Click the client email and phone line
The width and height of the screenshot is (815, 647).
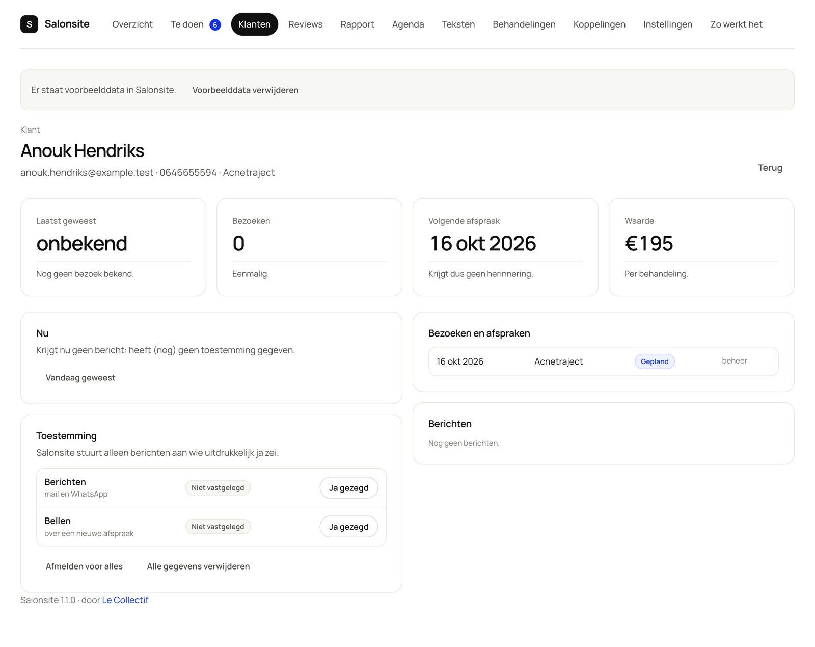tap(147, 173)
